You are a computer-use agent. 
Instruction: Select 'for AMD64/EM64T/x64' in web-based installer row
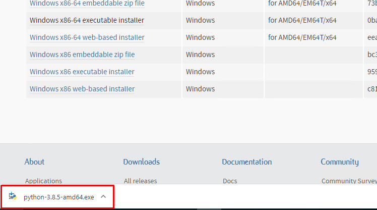(302, 37)
